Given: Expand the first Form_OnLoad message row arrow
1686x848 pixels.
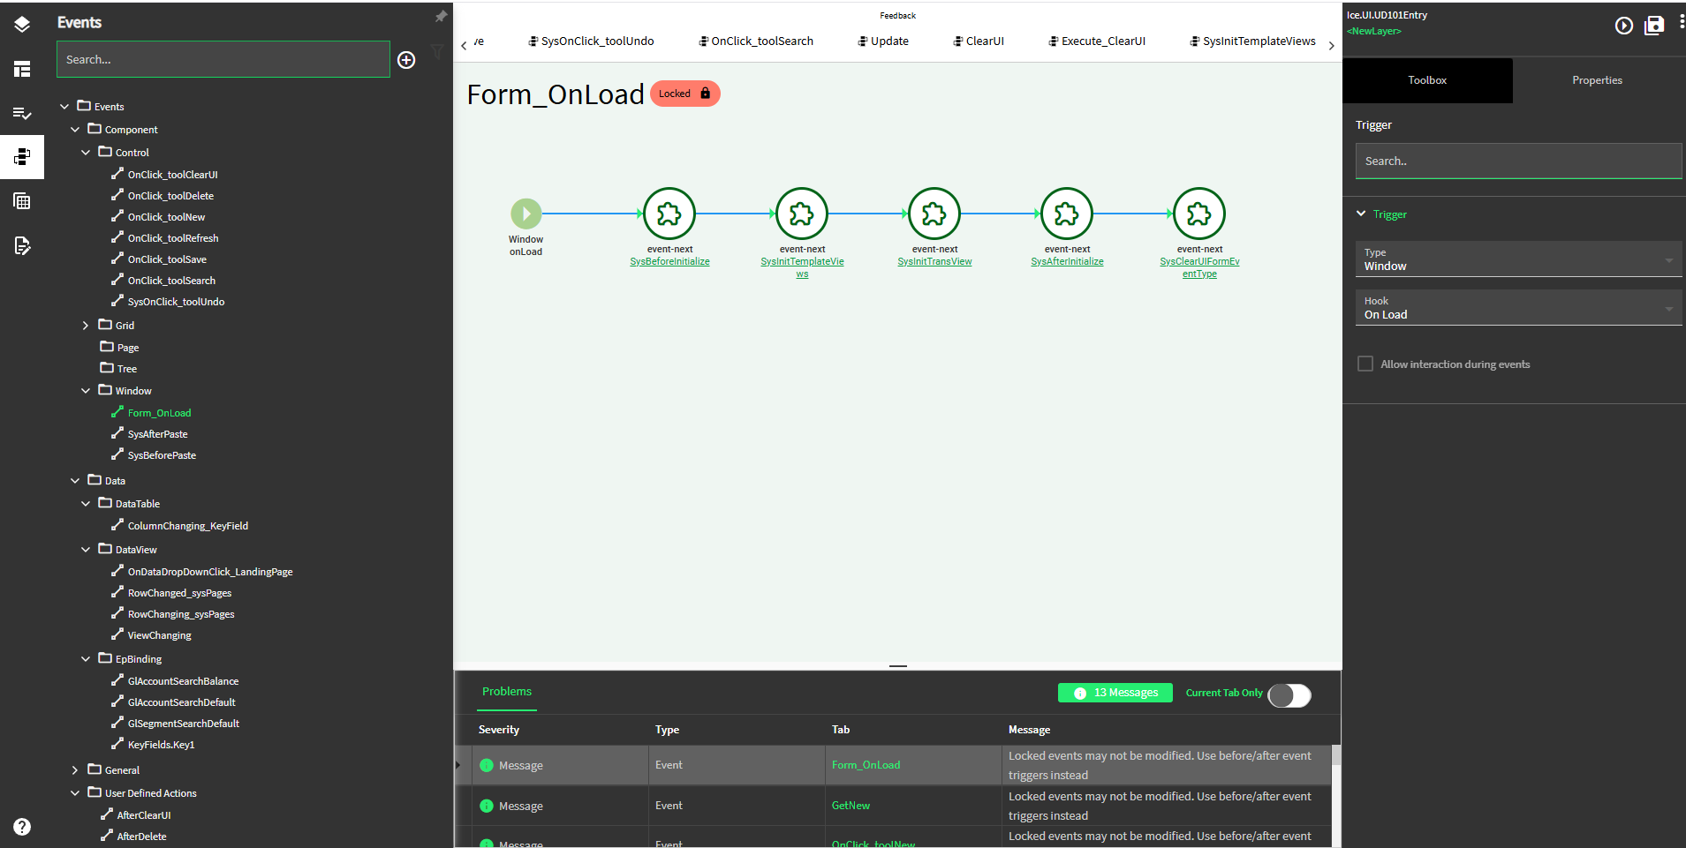Looking at the screenshot, I should pos(457,765).
